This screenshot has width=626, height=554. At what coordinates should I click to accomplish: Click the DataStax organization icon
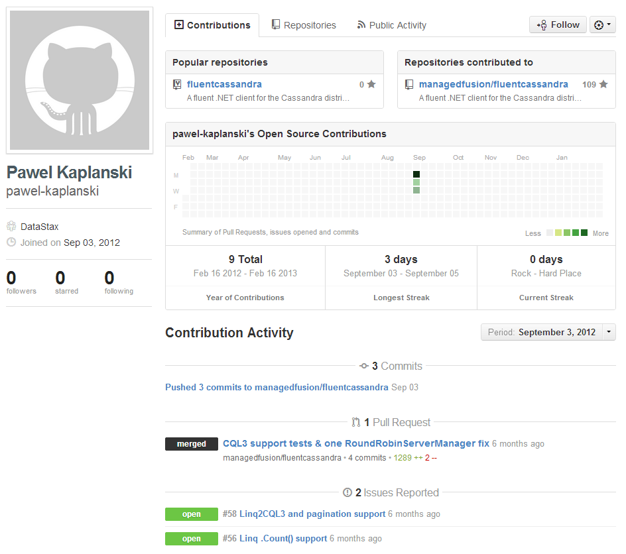pyautogui.click(x=11, y=227)
